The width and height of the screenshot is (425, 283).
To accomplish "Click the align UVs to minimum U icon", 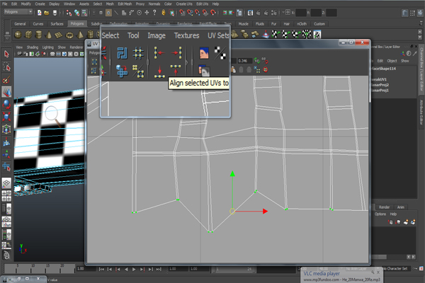I will coord(159,53).
